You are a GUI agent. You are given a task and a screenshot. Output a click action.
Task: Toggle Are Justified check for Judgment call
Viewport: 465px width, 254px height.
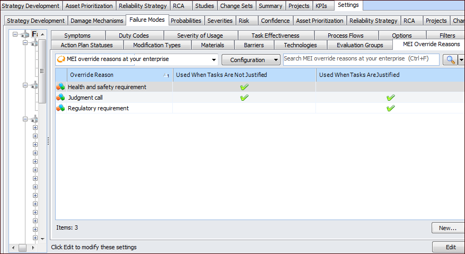click(391, 98)
